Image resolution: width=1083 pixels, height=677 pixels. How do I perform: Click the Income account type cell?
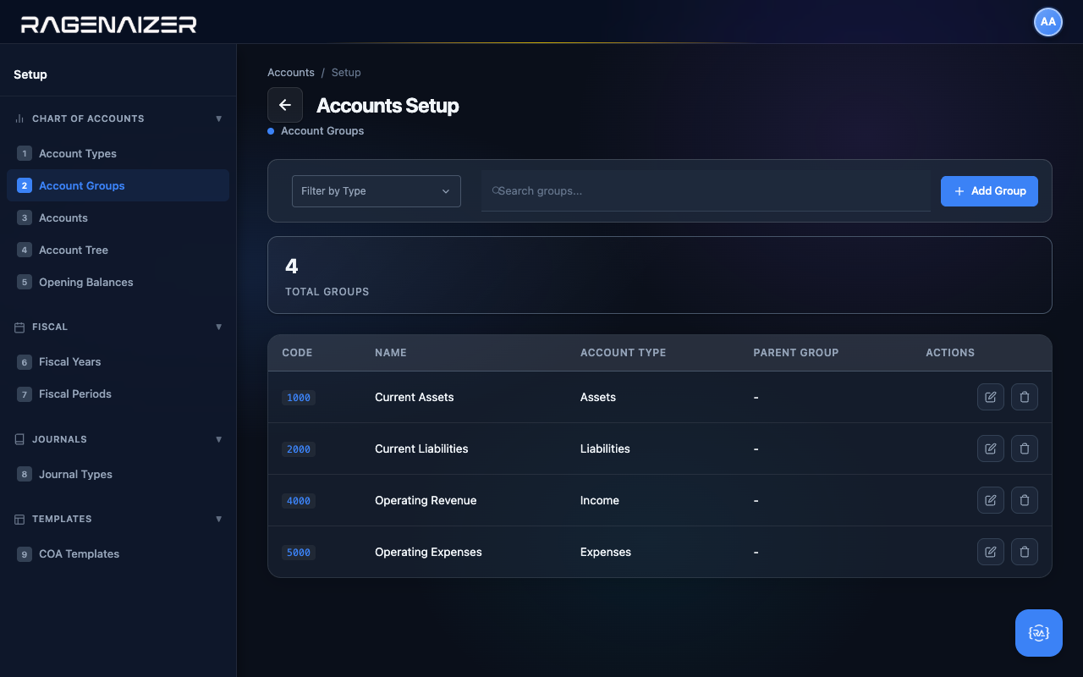point(600,500)
